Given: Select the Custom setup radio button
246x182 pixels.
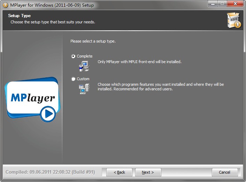Looking at the screenshot, I should coord(73,79).
